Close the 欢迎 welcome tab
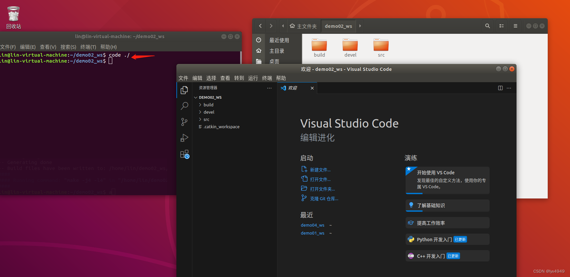This screenshot has height=277, width=570. click(x=312, y=88)
